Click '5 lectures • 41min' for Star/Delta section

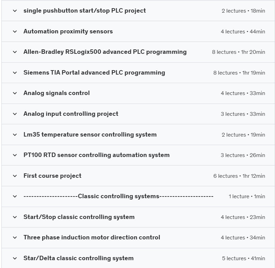(x=243, y=258)
